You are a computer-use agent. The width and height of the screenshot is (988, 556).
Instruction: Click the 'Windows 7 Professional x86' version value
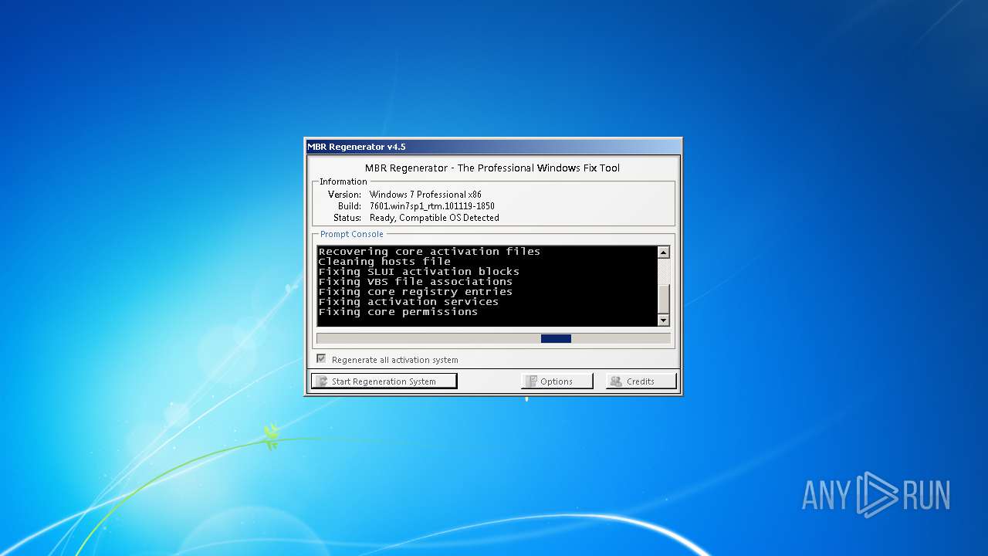tap(425, 195)
